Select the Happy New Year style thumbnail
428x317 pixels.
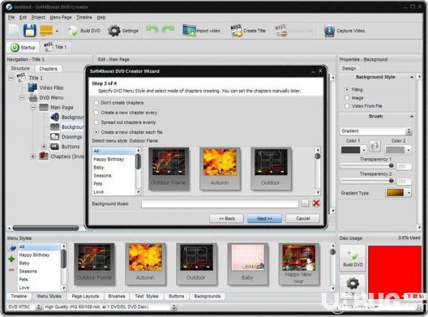[299, 264]
